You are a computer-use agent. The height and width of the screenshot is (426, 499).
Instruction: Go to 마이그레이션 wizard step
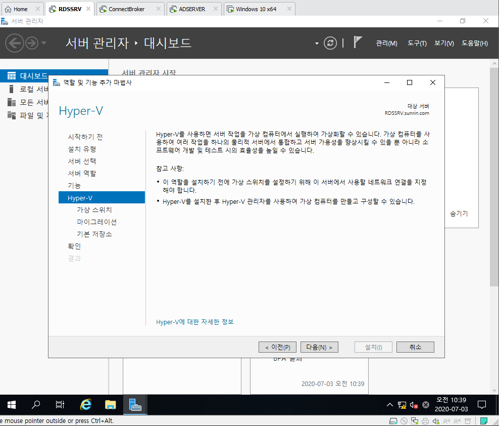point(97,222)
